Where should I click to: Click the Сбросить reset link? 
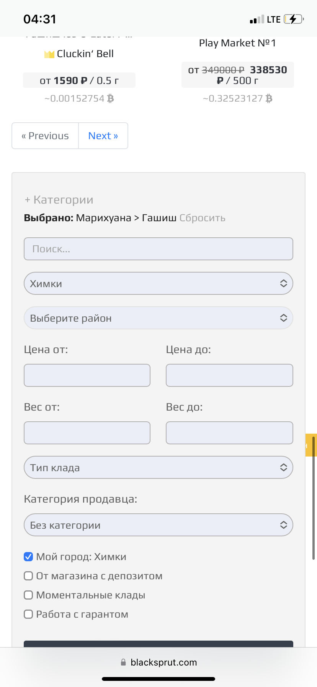[203, 218]
